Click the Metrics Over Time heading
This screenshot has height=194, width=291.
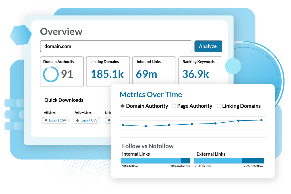(151, 95)
